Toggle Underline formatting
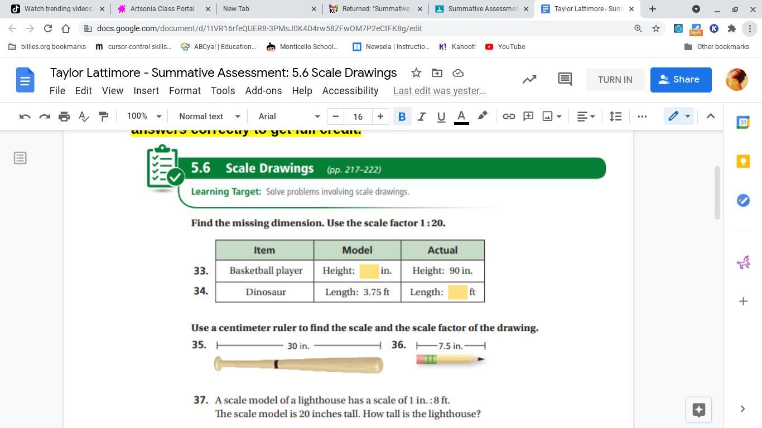 441,116
